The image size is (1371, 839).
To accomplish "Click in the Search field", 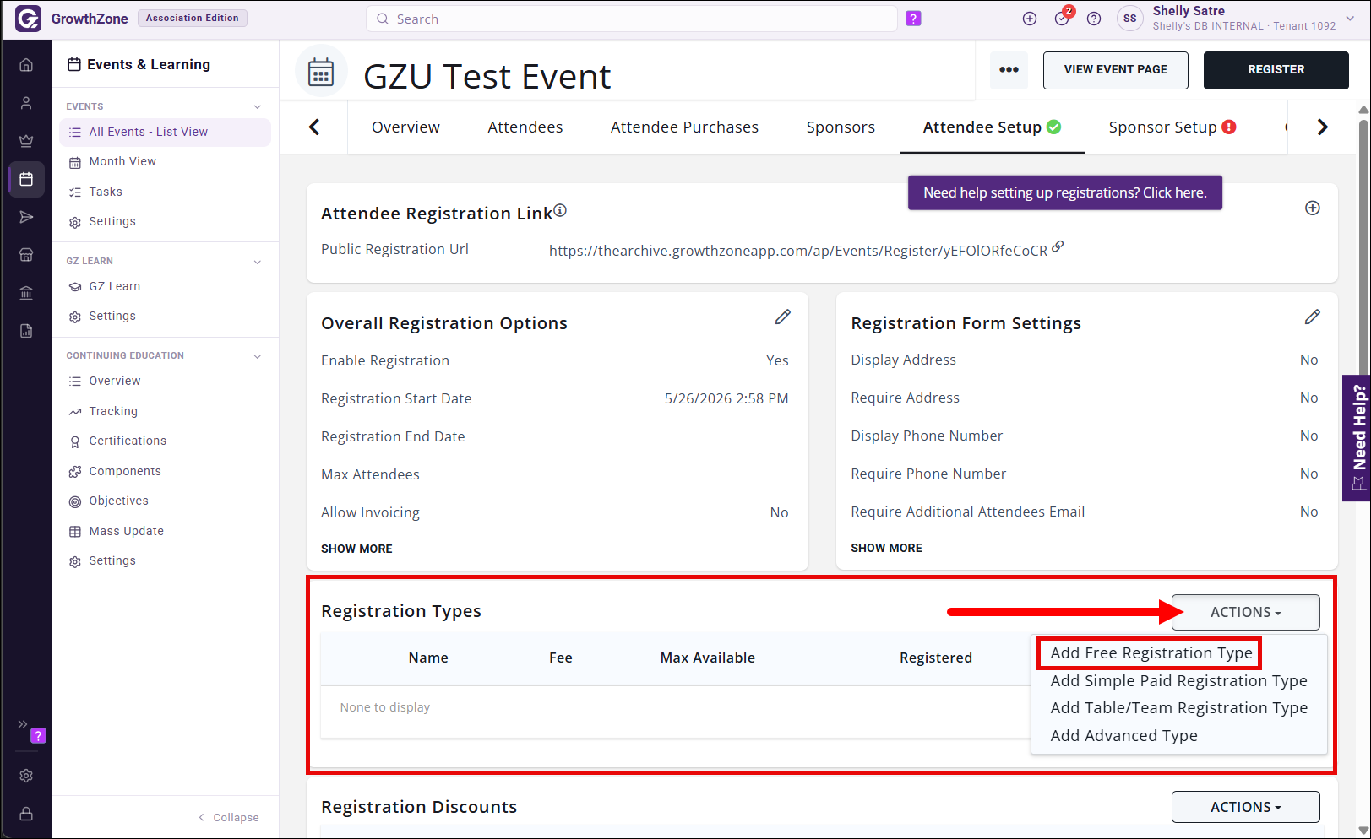I will (631, 19).
